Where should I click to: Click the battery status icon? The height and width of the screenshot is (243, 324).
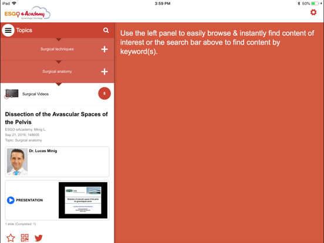point(315,4)
